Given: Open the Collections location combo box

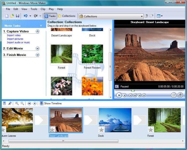Looking at the screenshot, I should (111, 16).
